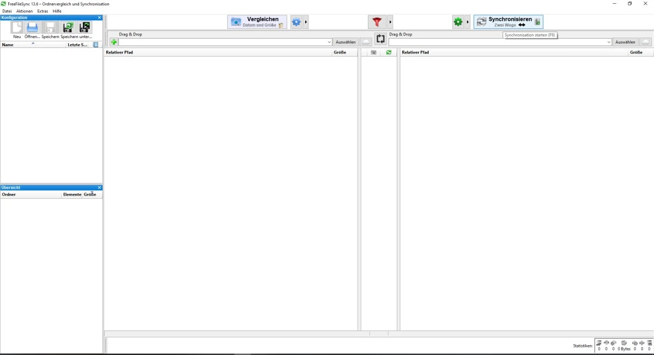Viewport: 654px width, 355px height.
Task: Restore down the FreeFileSync window
Action: coord(629,4)
